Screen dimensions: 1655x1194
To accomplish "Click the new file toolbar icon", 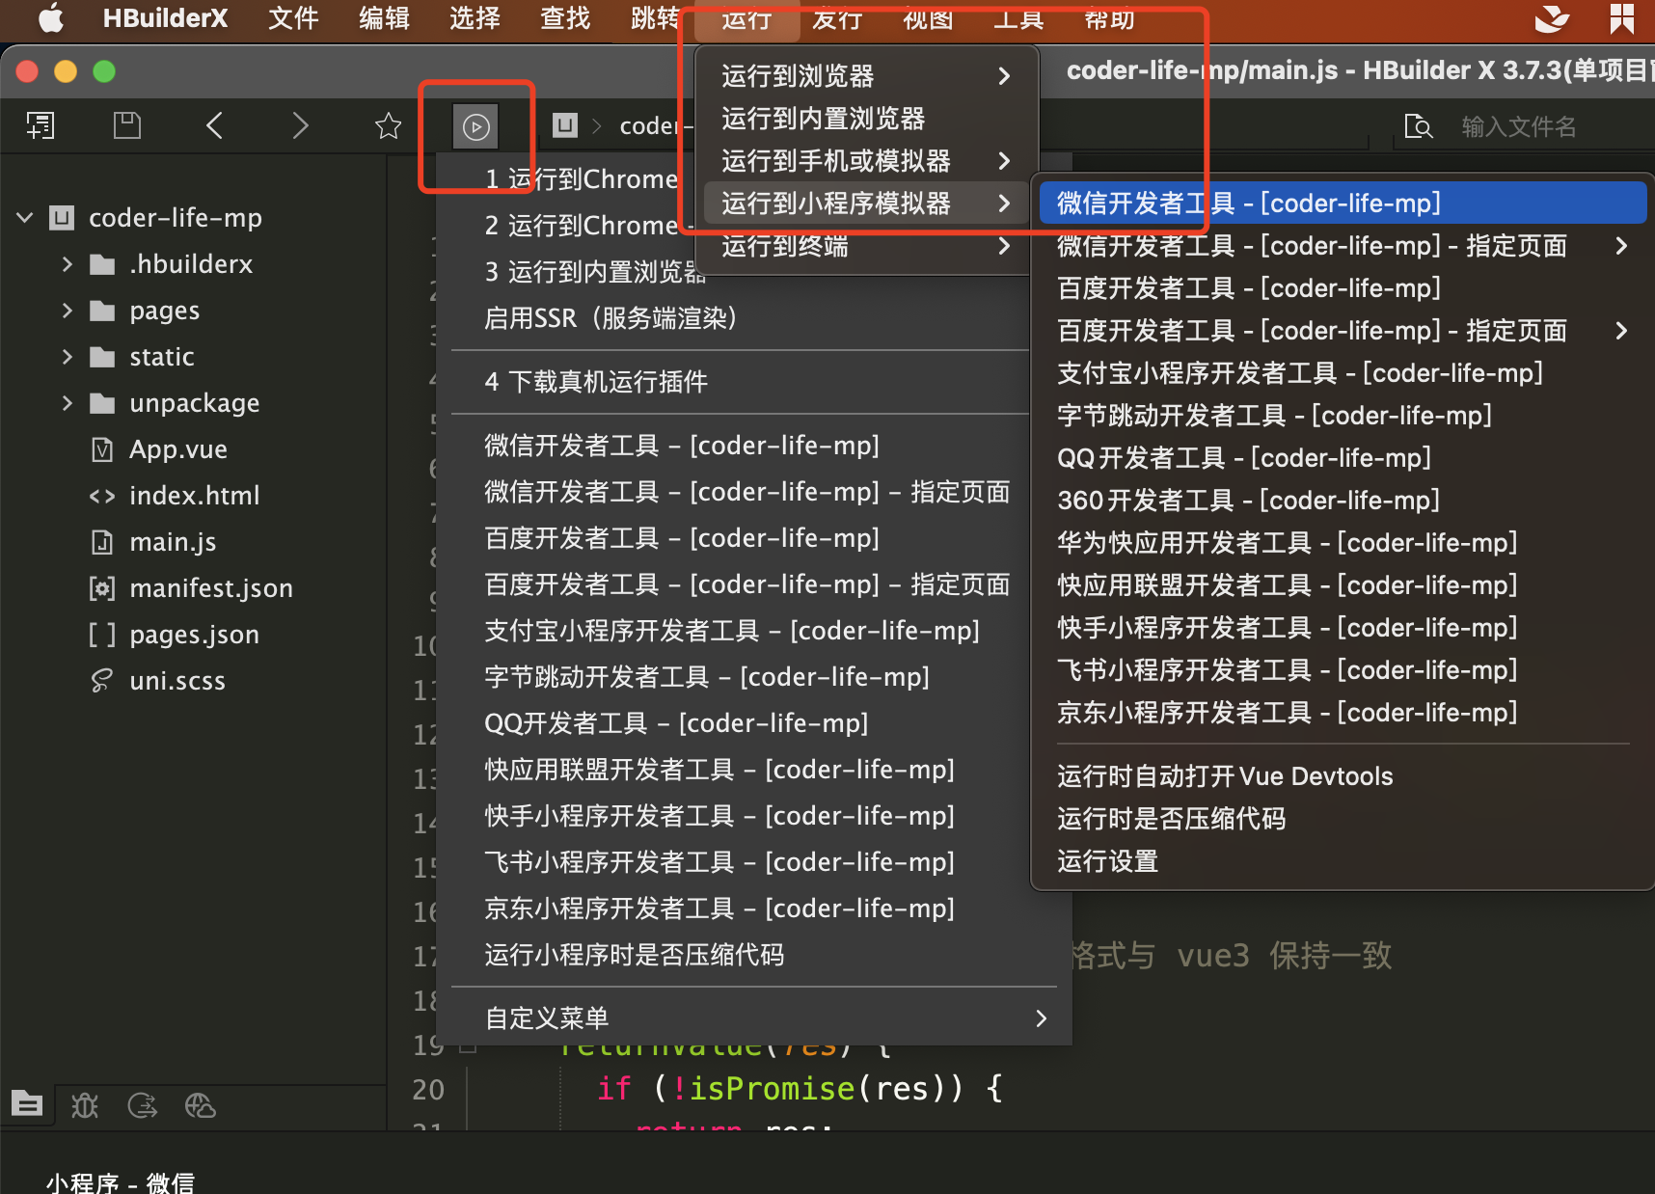I will pos(41,125).
